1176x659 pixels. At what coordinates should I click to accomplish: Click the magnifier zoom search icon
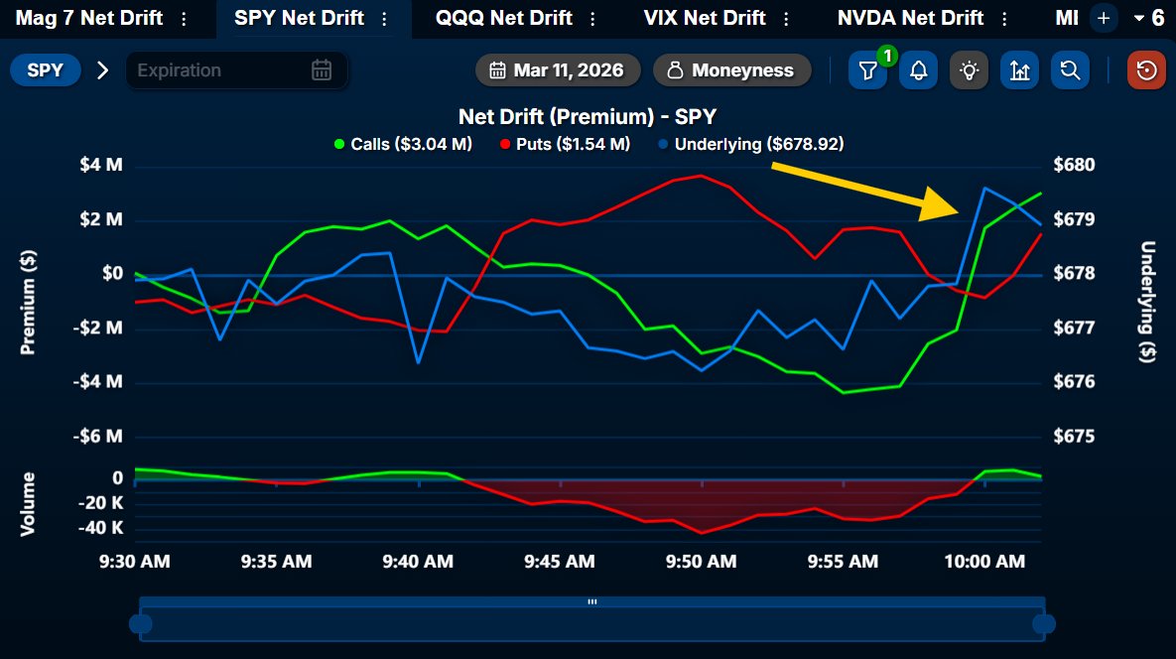(x=1070, y=70)
